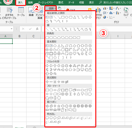The image size is (132, 128).
Task: Pick division sign under 数式図形
Action: pyautogui.click(x=59, y=82)
